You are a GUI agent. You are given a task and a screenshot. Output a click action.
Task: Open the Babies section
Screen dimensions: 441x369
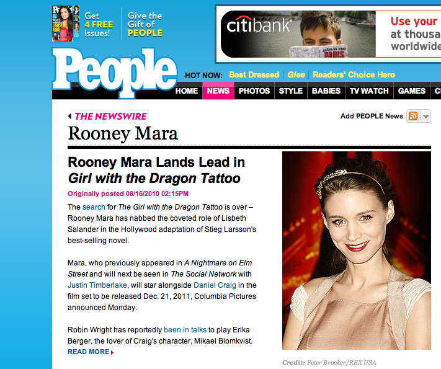(326, 91)
